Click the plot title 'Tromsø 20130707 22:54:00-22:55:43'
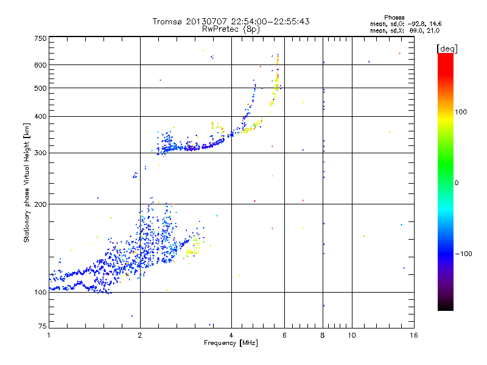The width and height of the screenshot is (487, 365). pos(231,21)
